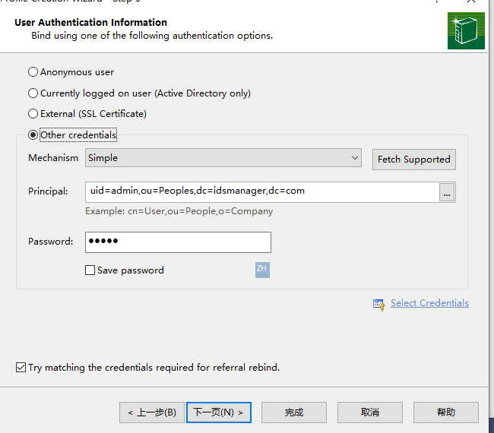Open the Mechanism dropdown set to Simple
This screenshot has height=433, width=494.
pos(223,158)
